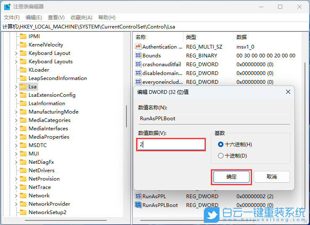This screenshot has width=310, height=225.
Task: Open the View (查看) menu
Action: (56, 18)
